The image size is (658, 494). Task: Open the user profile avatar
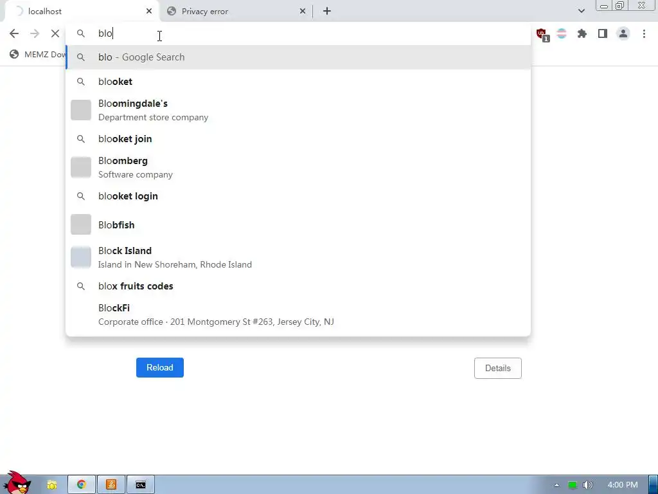623,33
